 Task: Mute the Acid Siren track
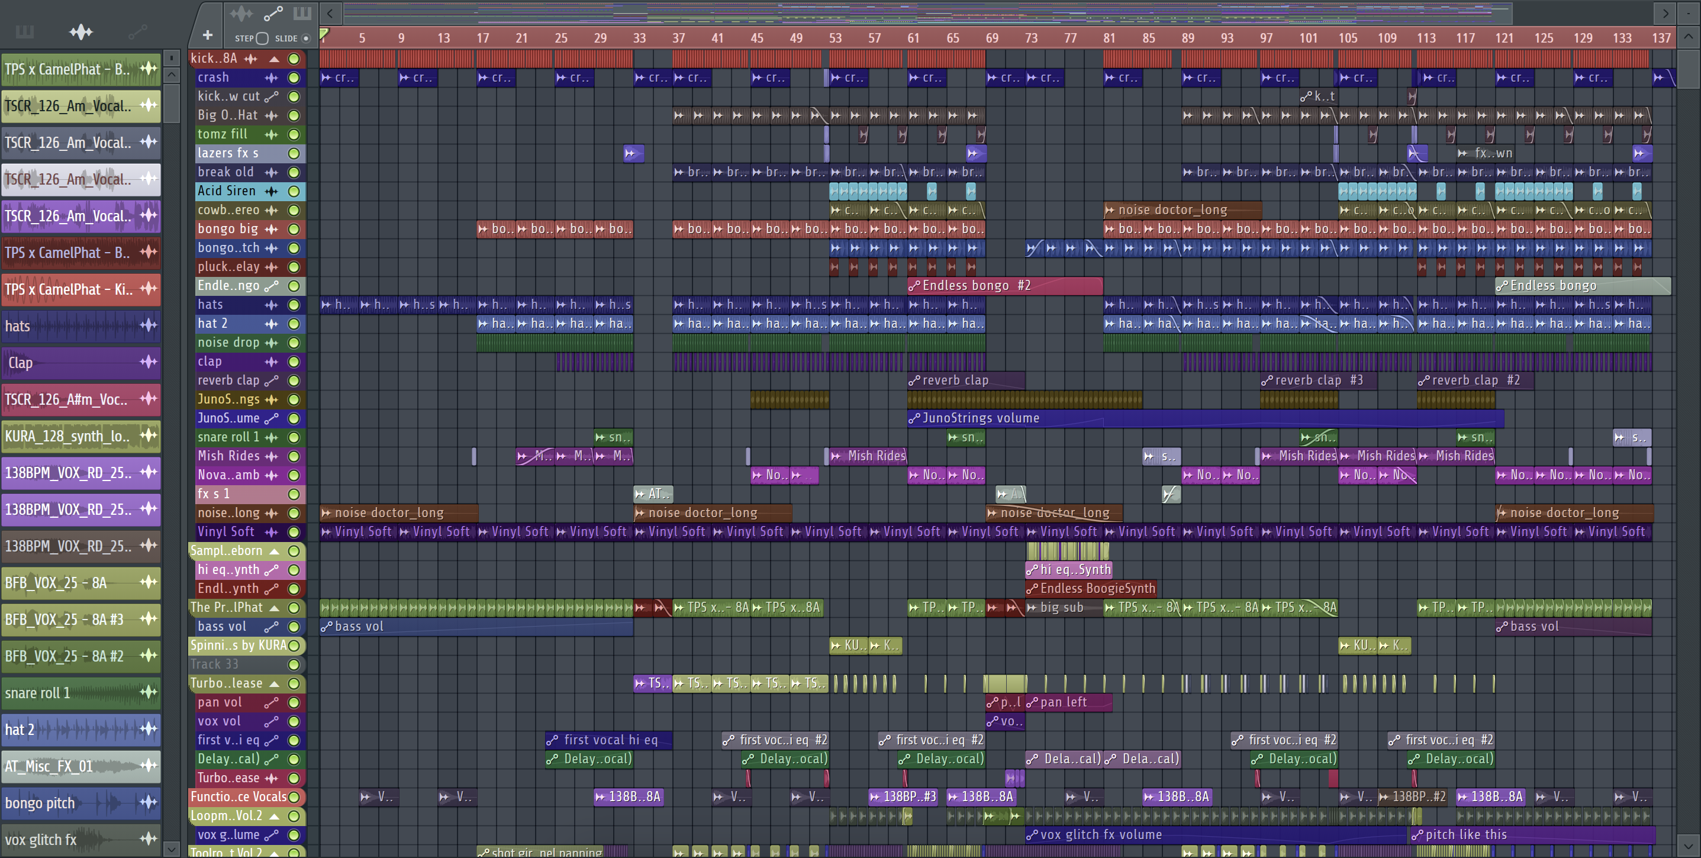click(x=294, y=191)
